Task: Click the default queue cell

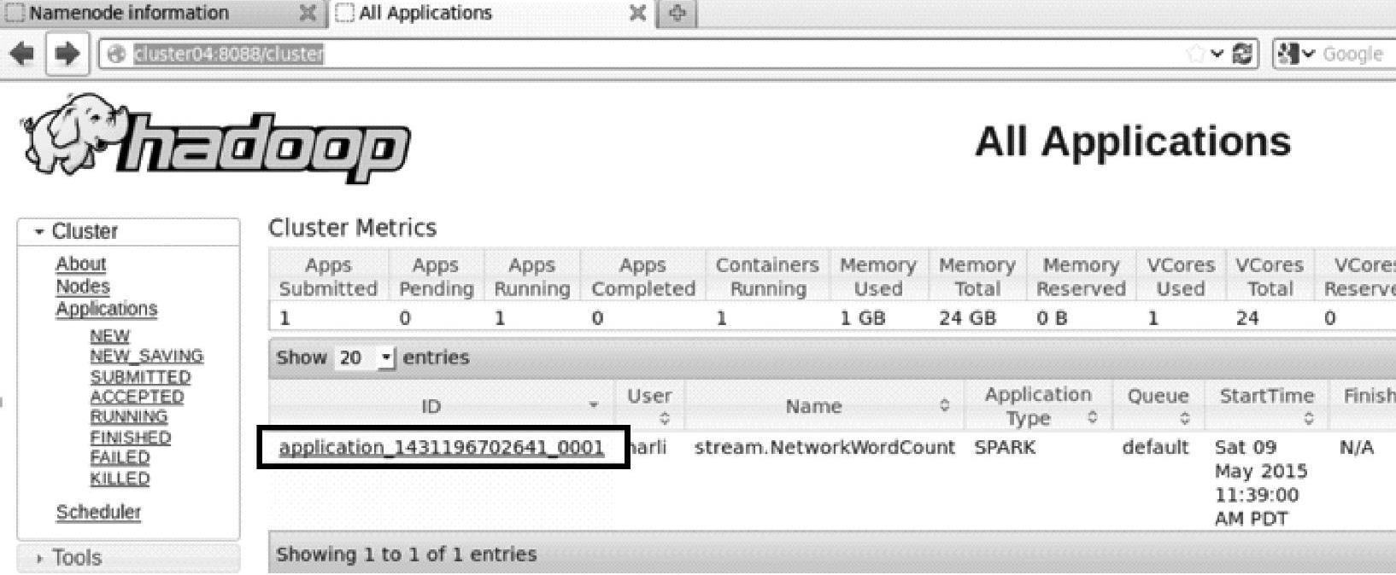Action: (x=1155, y=447)
